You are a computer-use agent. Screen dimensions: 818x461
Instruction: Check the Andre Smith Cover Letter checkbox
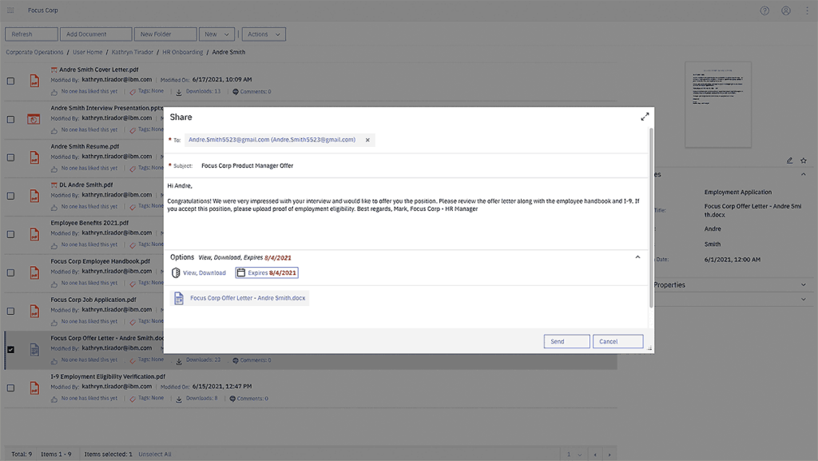pyautogui.click(x=10, y=81)
